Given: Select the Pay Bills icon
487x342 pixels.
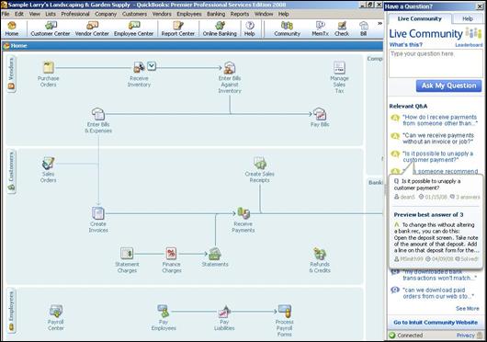Looking at the screenshot, I should coord(320,114).
